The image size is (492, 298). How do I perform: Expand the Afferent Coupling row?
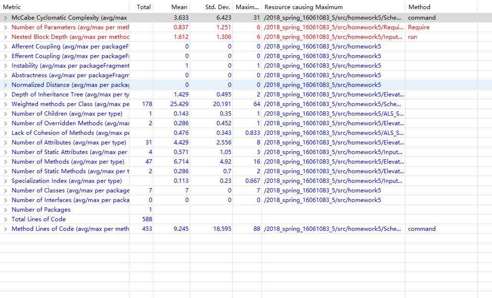[6, 47]
